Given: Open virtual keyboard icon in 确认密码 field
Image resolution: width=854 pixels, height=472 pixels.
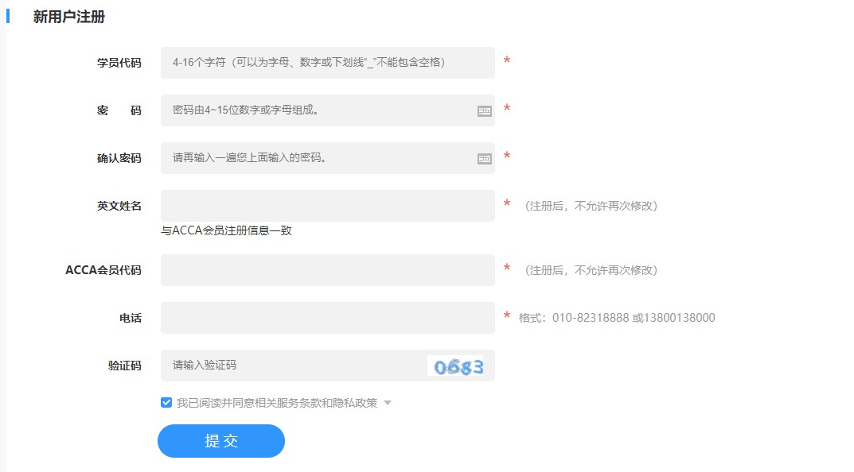Looking at the screenshot, I should (484, 159).
